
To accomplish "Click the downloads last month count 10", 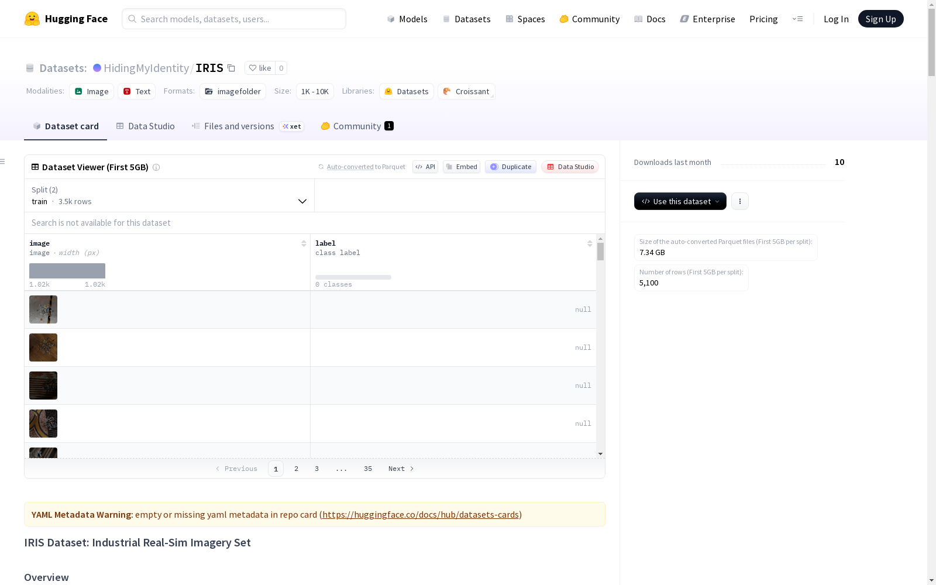I will point(839,162).
